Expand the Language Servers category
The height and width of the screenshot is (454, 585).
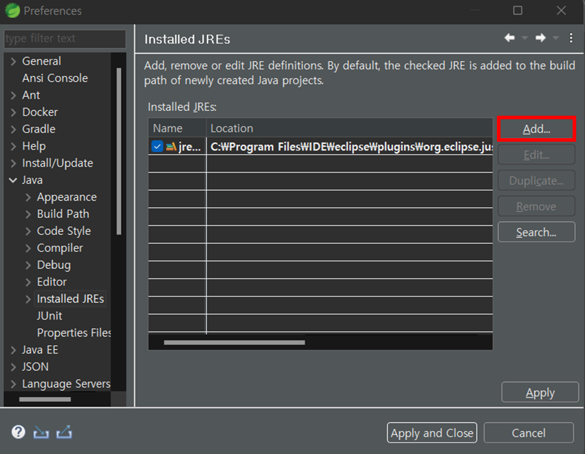click(14, 384)
